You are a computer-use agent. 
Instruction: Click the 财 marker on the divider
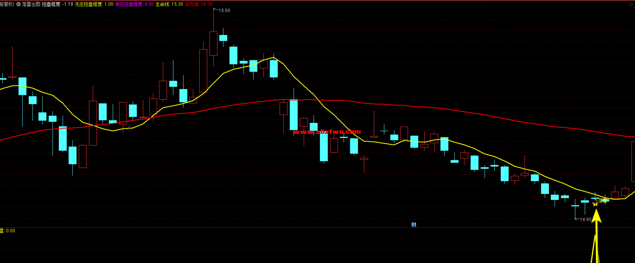(x=414, y=224)
